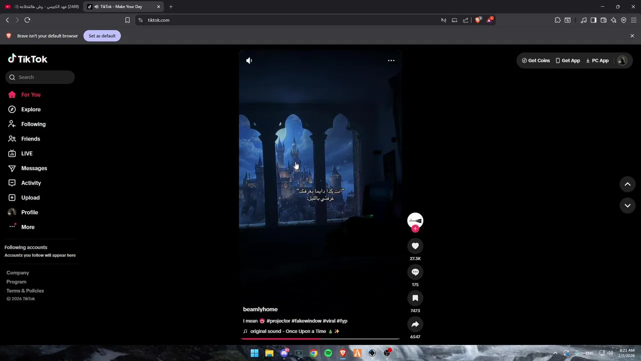The width and height of the screenshot is (641, 361).
Task: Open beamlyhome's circular avatar
Action: [415, 220]
